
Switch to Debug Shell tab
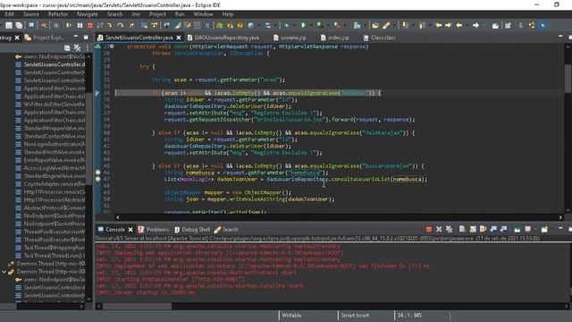[192, 229]
